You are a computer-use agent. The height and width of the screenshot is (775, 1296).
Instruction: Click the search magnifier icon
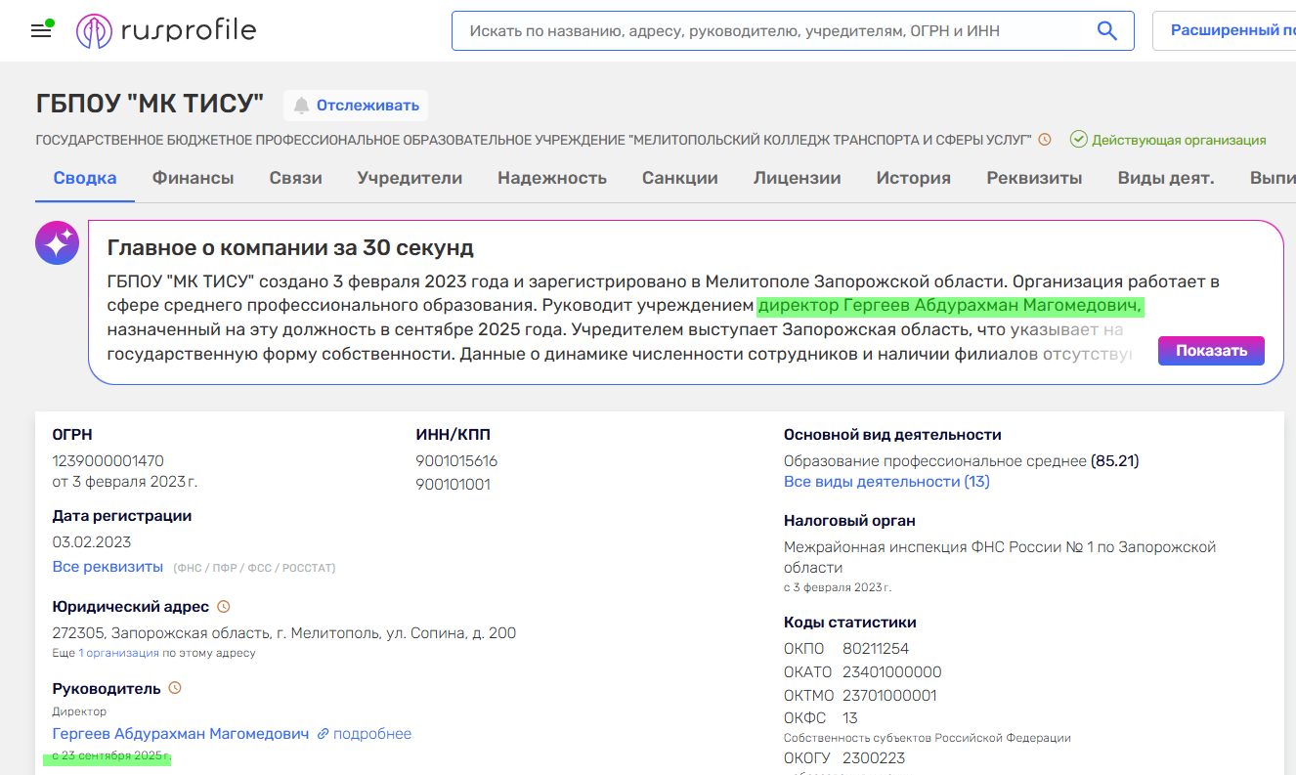(1106, 30)
